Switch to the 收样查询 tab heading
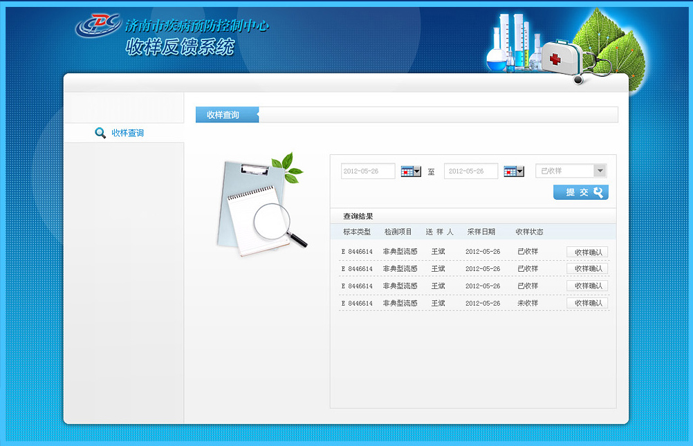The image size is (693, 446). (223, 115)
